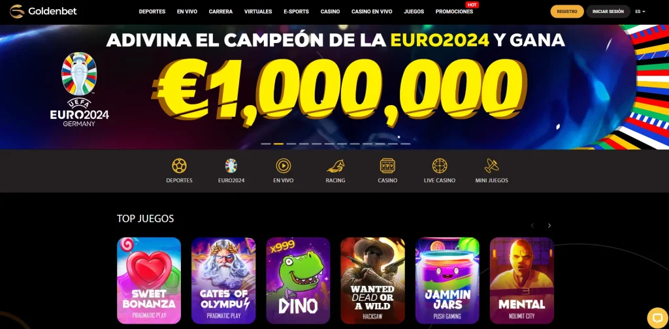Open the live chat support bubble
669x329 pixels.
pos(657,318)
